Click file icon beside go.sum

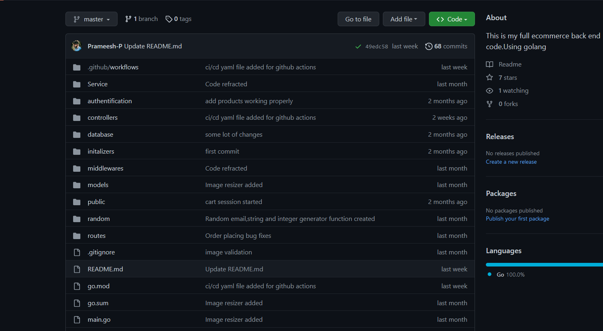tap(77, 303)
